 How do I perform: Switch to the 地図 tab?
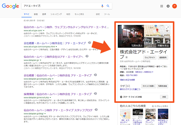pos(68,14)
